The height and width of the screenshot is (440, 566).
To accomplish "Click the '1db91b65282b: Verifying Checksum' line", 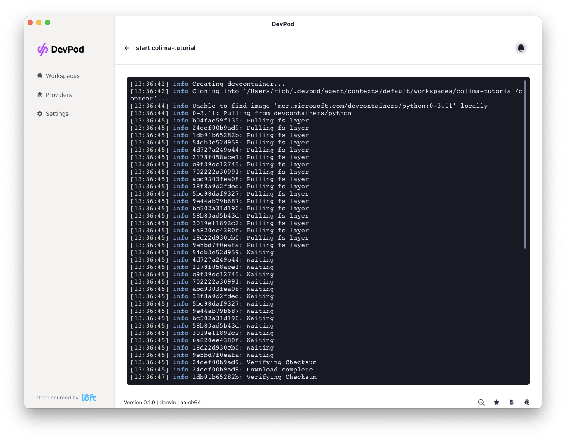I will [x=223, y=377].
